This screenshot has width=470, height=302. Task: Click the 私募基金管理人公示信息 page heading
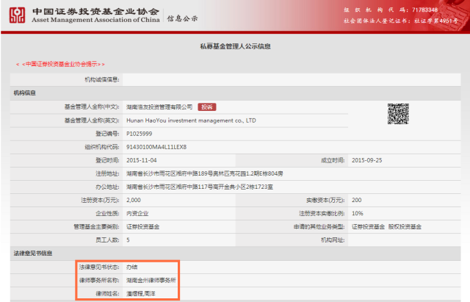click(x=235, y=47)
